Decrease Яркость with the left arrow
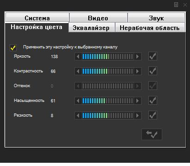The image size is (190, 166). (78, 57)
